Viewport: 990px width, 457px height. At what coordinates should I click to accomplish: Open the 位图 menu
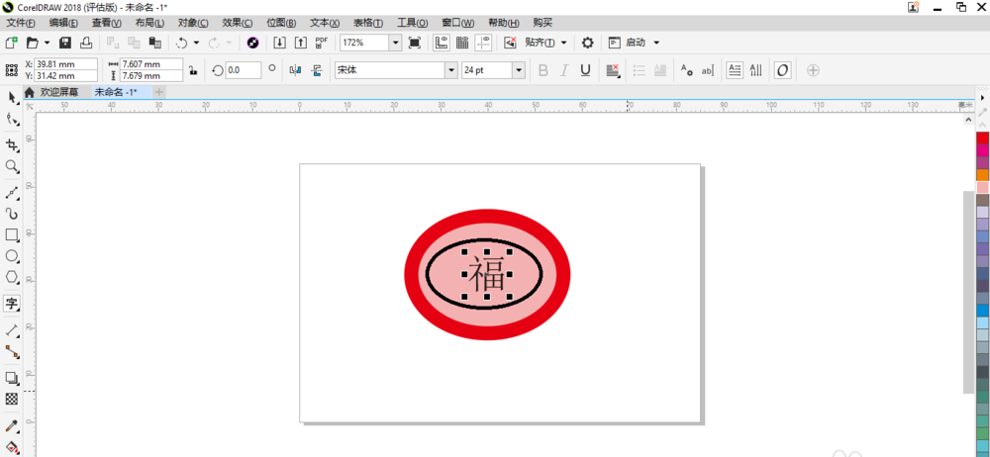pos(281,23)
